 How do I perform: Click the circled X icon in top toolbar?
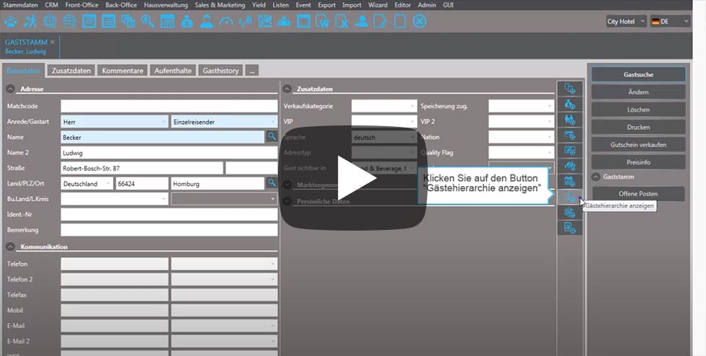[x=419, y=21]
